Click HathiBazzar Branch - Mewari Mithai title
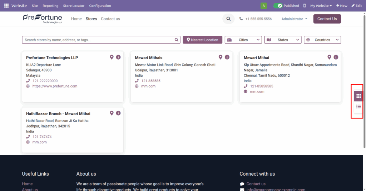366x191 pixels. [58, 114]
